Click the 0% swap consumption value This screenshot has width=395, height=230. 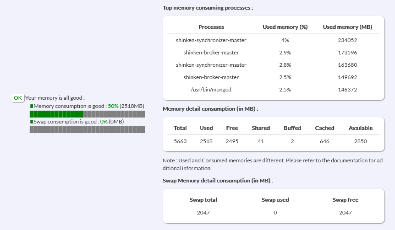point(103,122)
